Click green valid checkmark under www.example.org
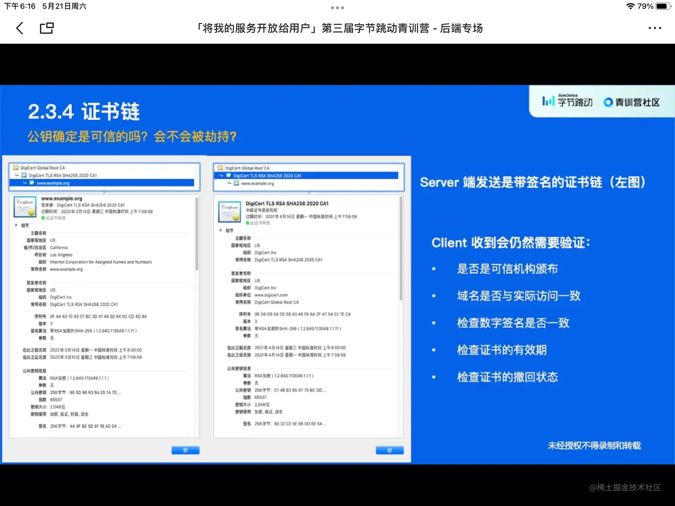The height and width of the screenshot is (506, 675). 43,218
